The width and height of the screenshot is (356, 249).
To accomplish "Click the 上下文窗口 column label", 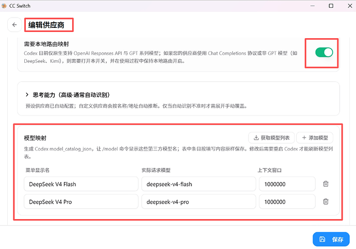I will [x=269, y=170].
